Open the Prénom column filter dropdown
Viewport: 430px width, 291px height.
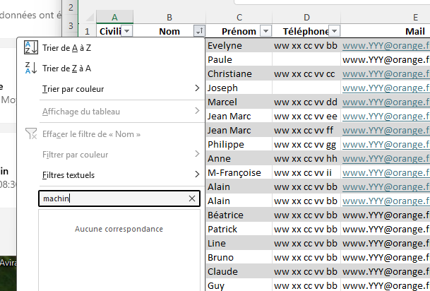click(265, 31)
